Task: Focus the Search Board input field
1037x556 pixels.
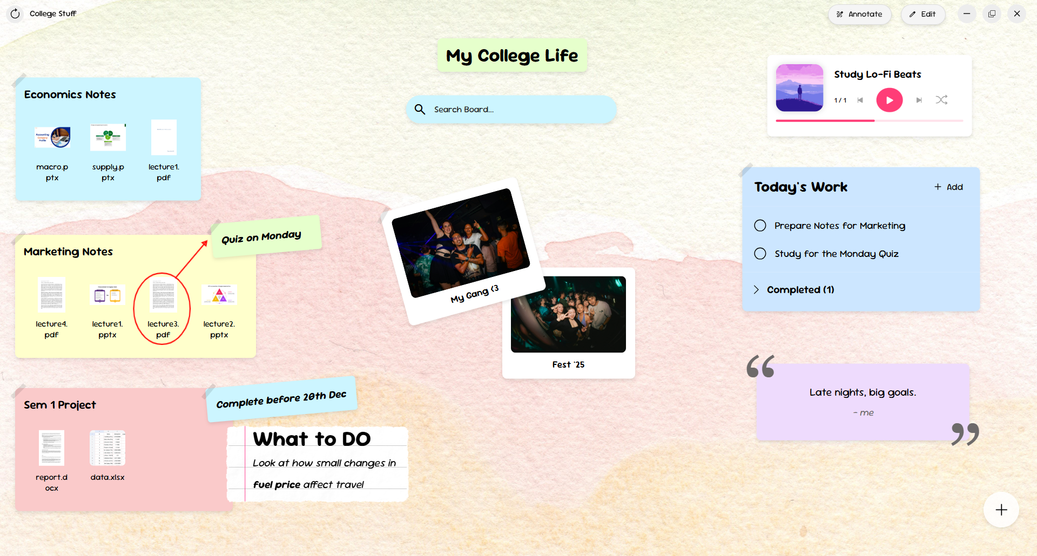Action: [511, 110]
